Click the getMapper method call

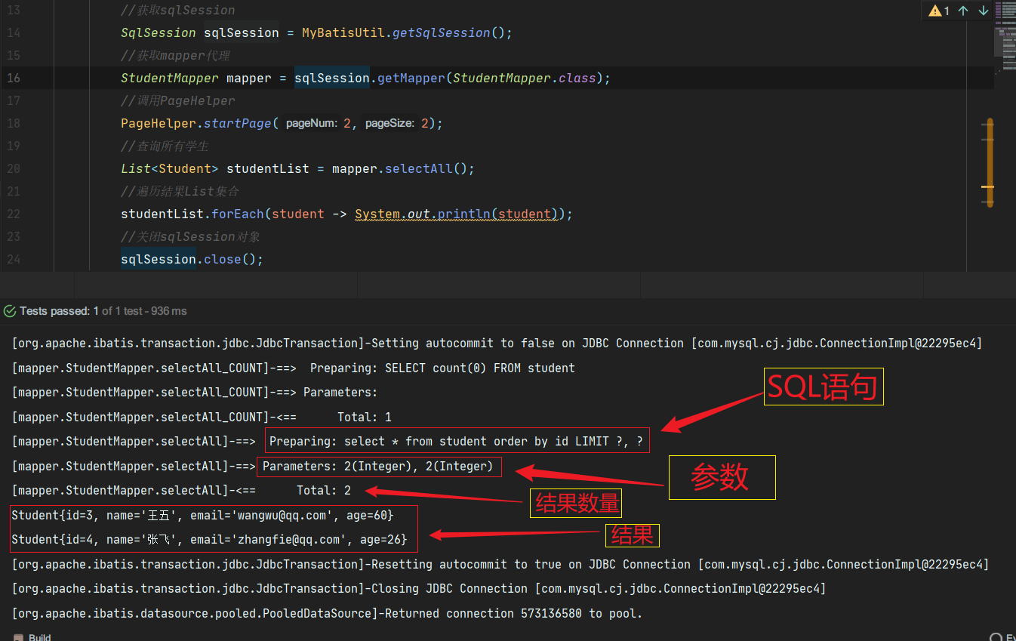(411, 79)
